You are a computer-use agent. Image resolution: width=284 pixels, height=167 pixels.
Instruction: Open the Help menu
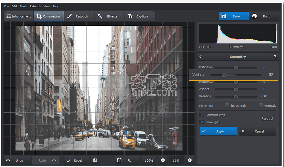pyautogui.click(x=56, y=6)
